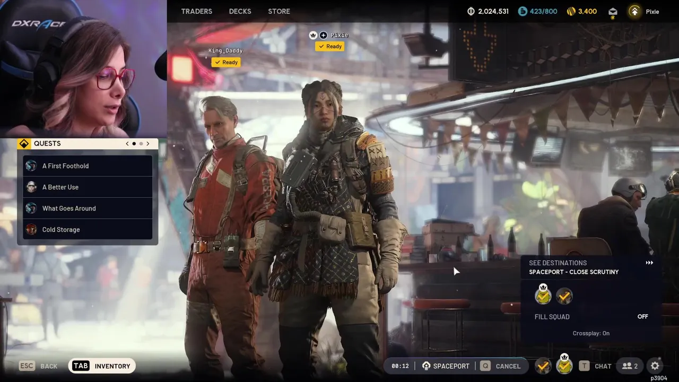Open the mail inbox icon
Image resolution: width=679 pixels, height=382 pixels.
click(613, 12)
